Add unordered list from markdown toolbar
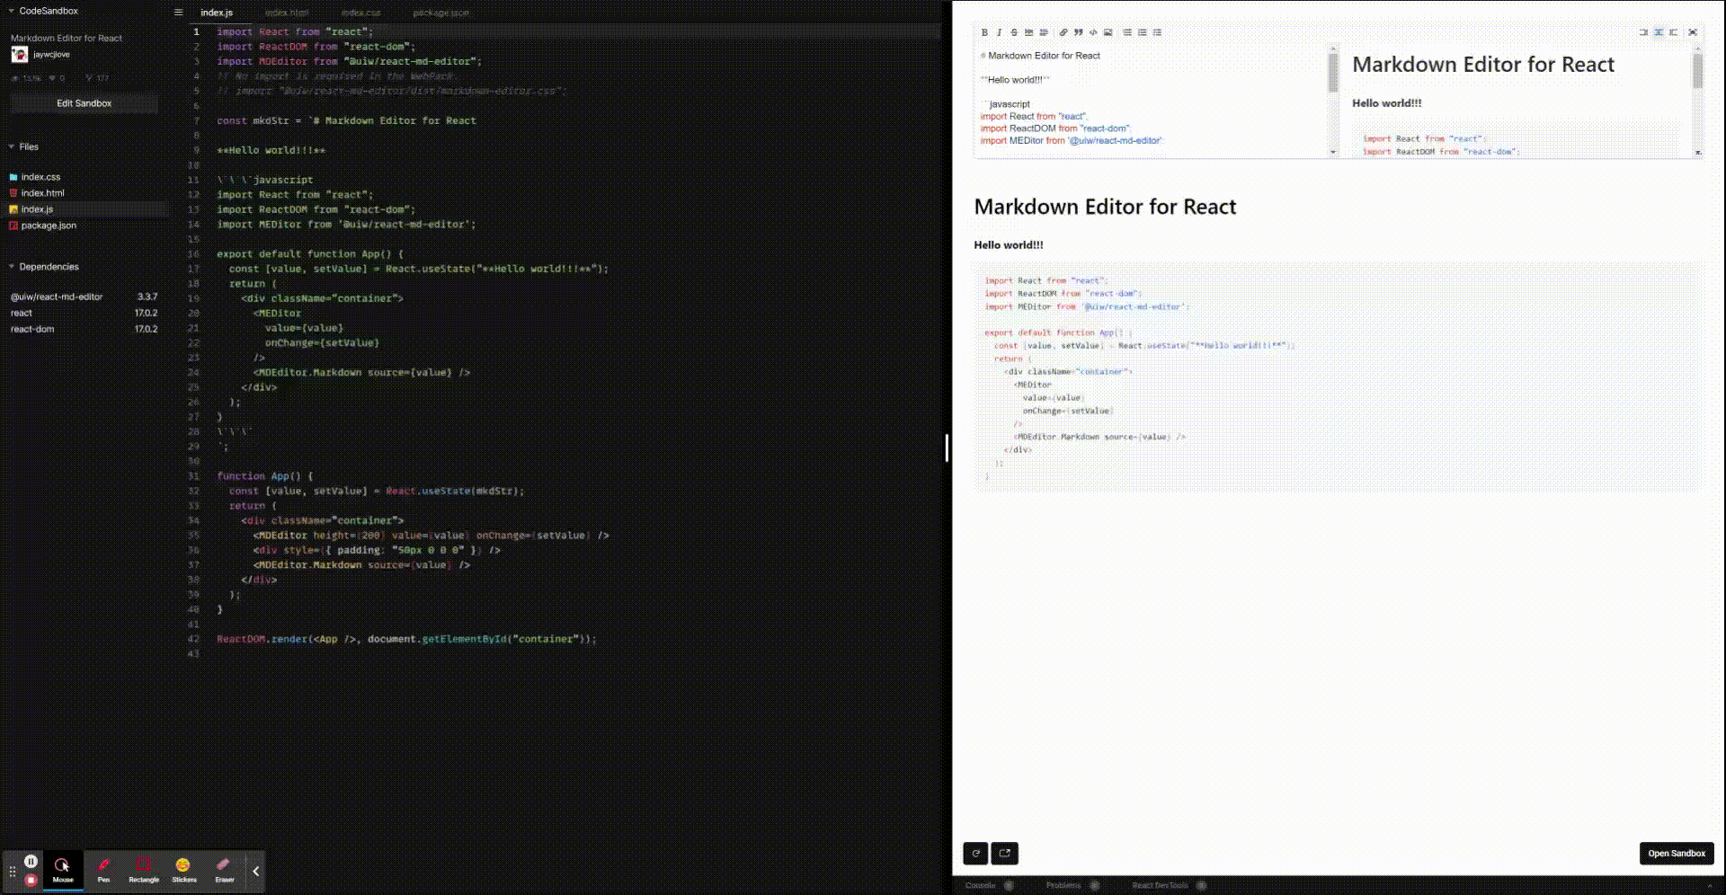Viewport: 1726px width, 895px height. click(x=1127, y=32)
